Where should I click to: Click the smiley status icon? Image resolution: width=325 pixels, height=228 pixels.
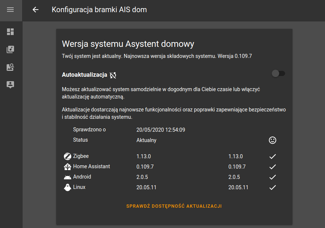point(273,140)
